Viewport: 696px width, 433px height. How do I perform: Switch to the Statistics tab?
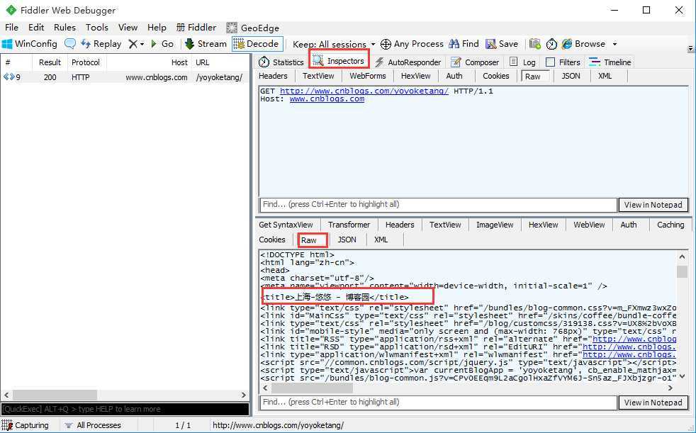281,62
